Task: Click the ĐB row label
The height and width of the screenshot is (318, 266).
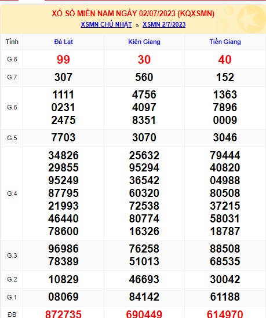Action: 12,315
